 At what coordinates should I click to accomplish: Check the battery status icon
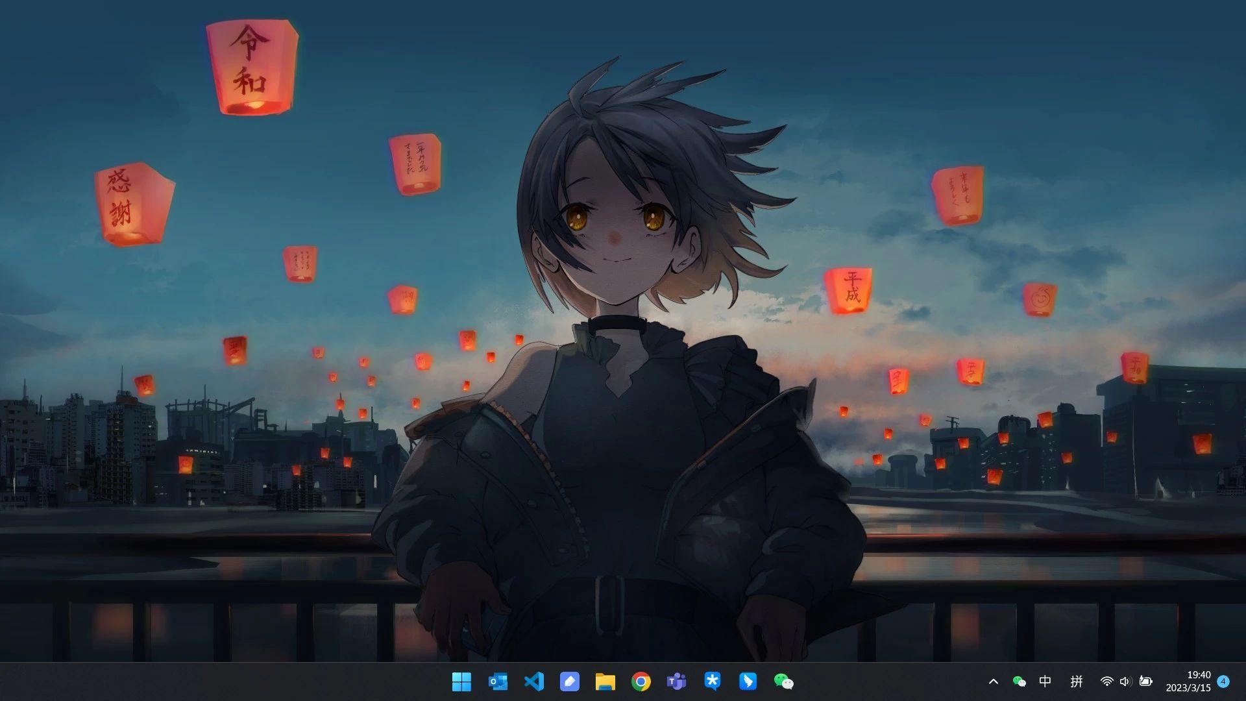tap(1145, 682)
